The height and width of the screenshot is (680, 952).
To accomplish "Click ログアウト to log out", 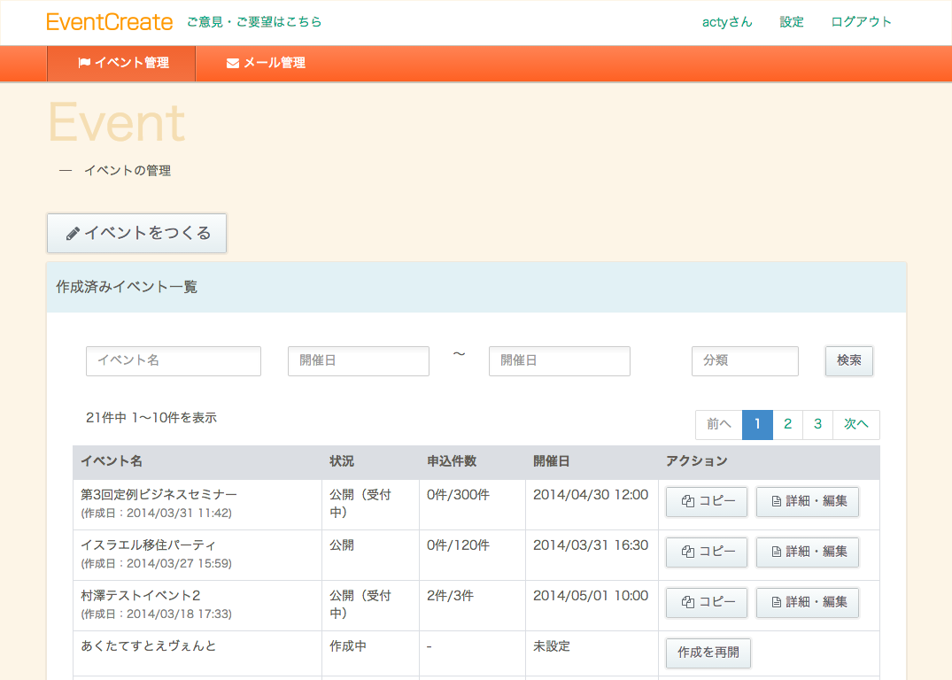I will click(x=861, y=22).
